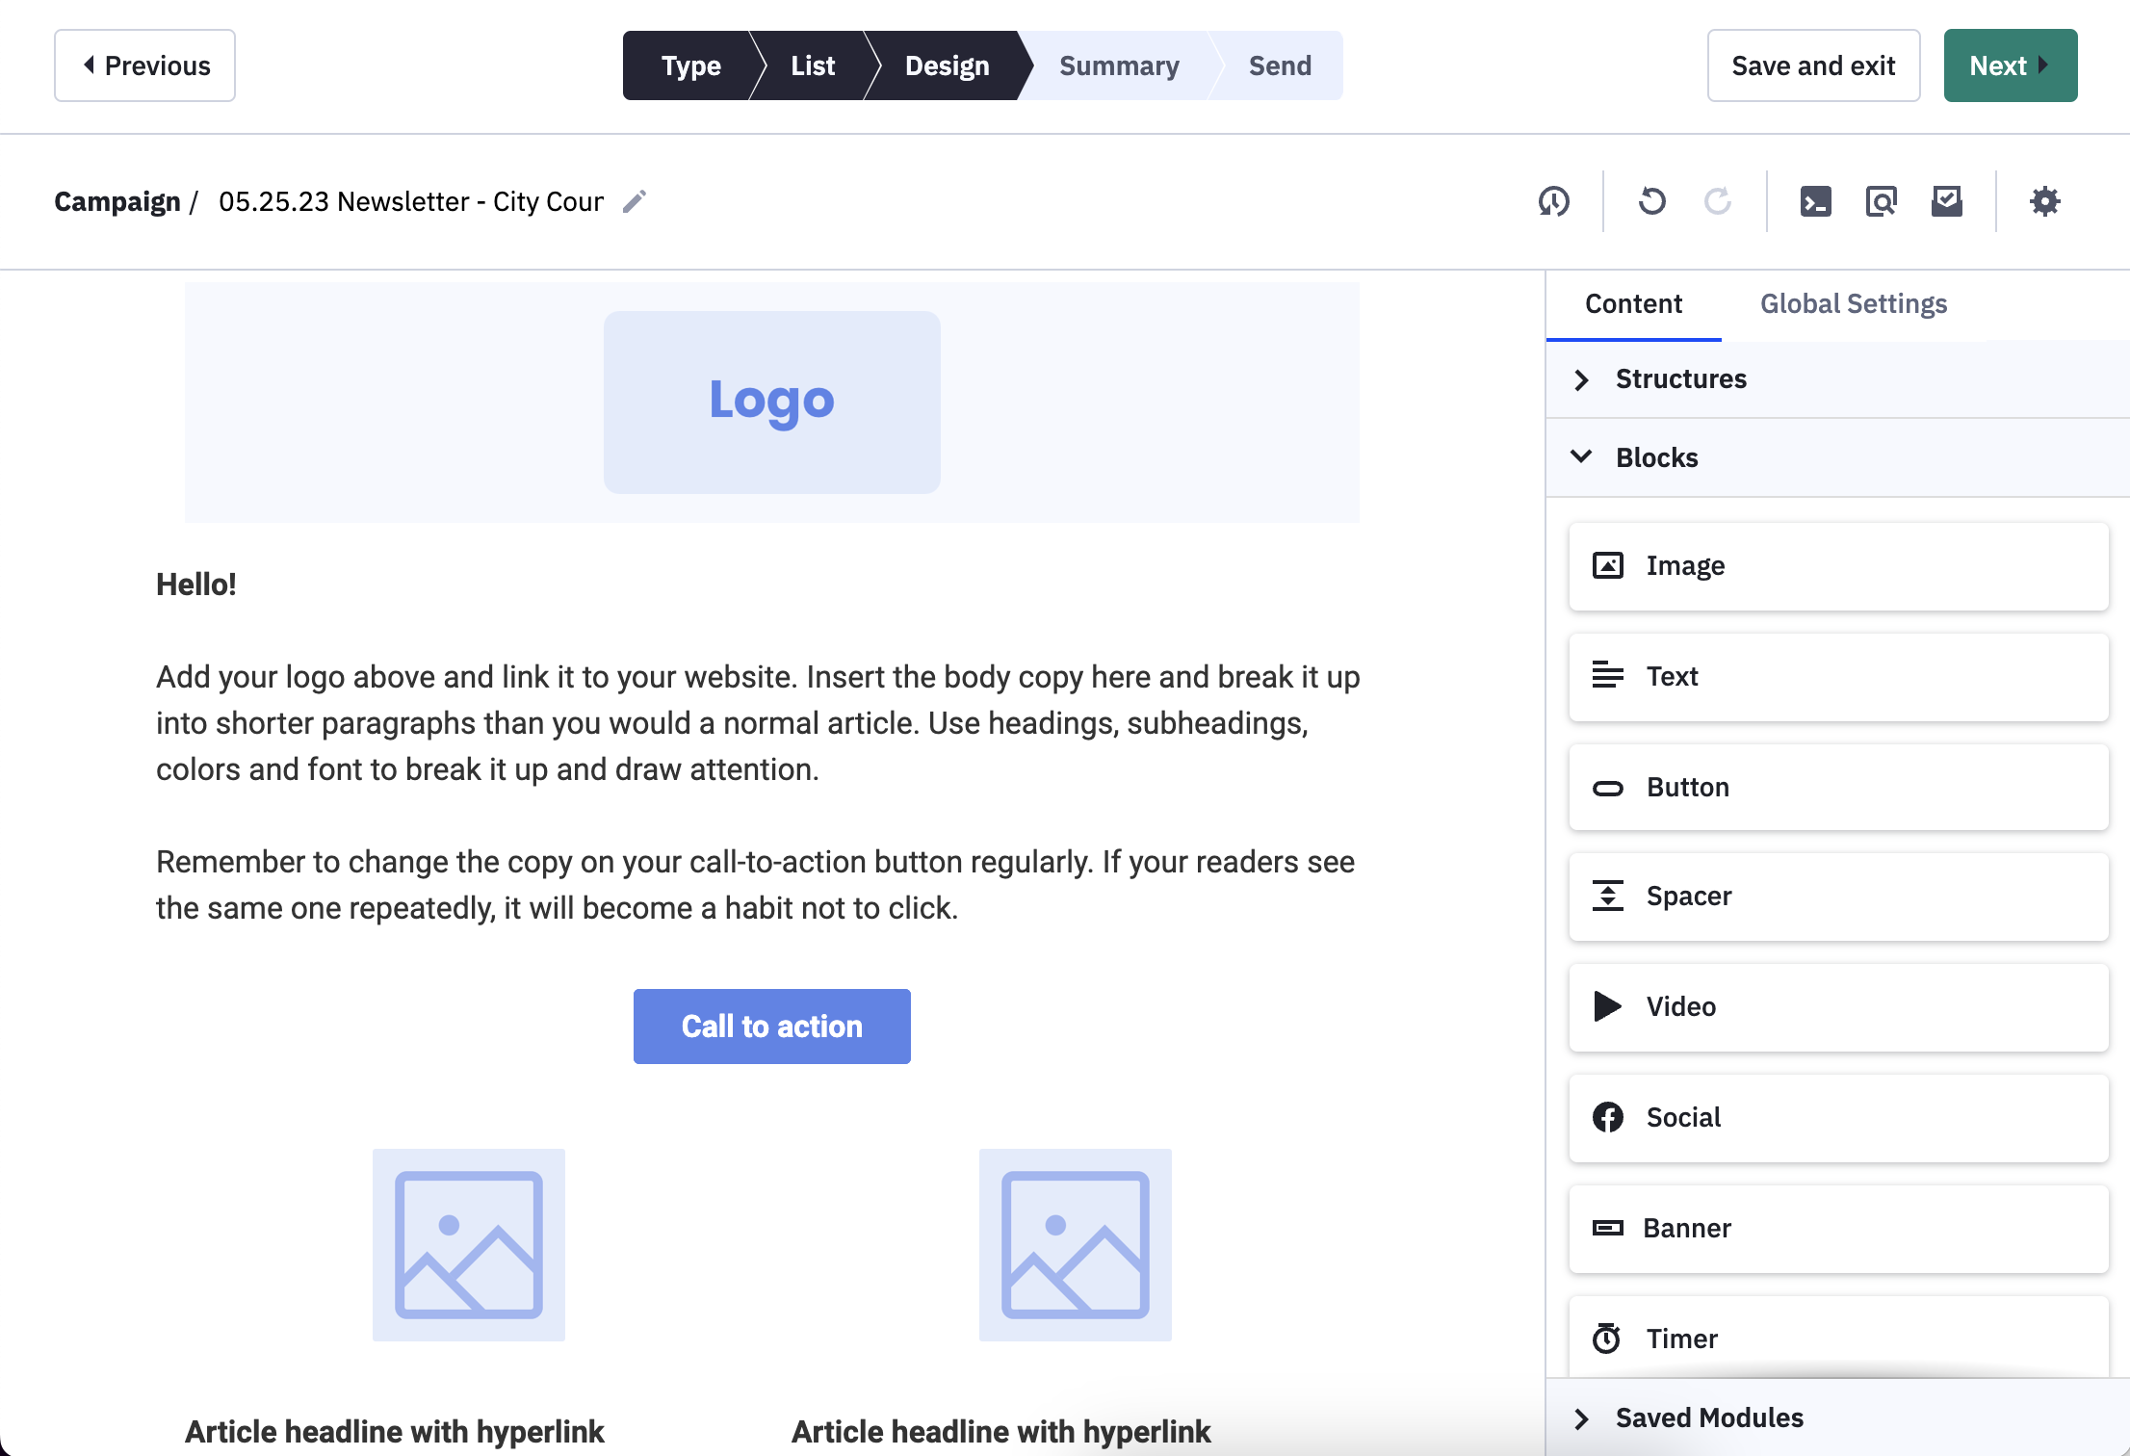
Task: Click the checkmark test icon
Action: 1946,201
